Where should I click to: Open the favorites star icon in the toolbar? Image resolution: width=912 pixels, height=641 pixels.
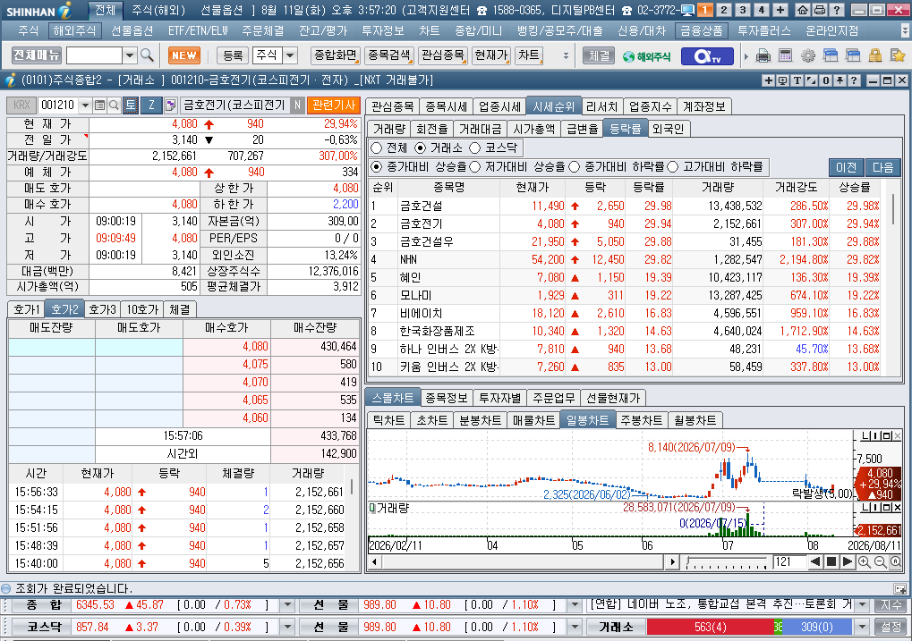tap(898, 55)
